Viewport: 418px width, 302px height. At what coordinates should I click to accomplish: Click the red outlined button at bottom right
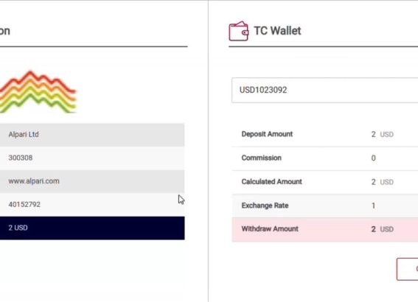click(407, 269)
